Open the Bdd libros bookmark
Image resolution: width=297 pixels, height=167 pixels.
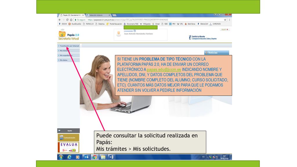pyautogui.click(x=190, y=24)
